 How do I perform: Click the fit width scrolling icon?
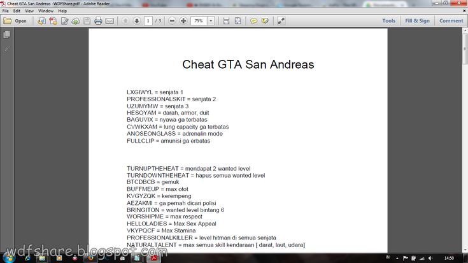click(x=226, y=21)
